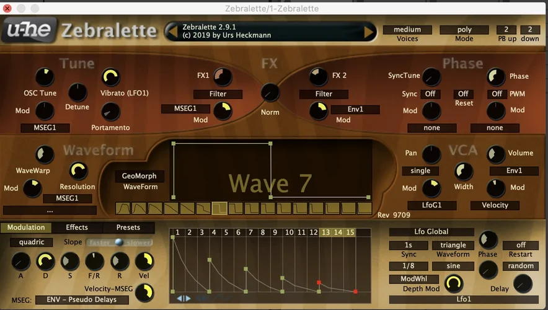Toggle the PWM Off switch
Viewport: 548px width, 310px height.
coord(496,94)
